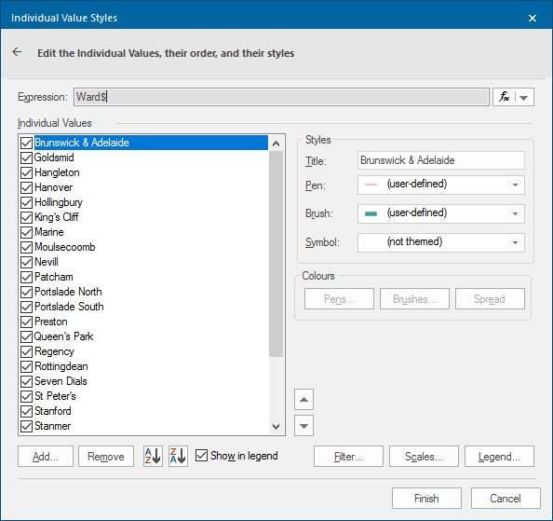Viewport: 553px width, 521px height.
Task: Open the fx expression builder
Action: coord(504,97)
